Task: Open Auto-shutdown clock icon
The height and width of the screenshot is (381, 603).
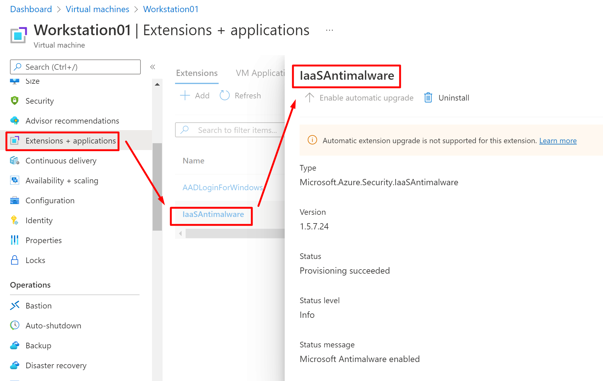Action: click(15, 325)
